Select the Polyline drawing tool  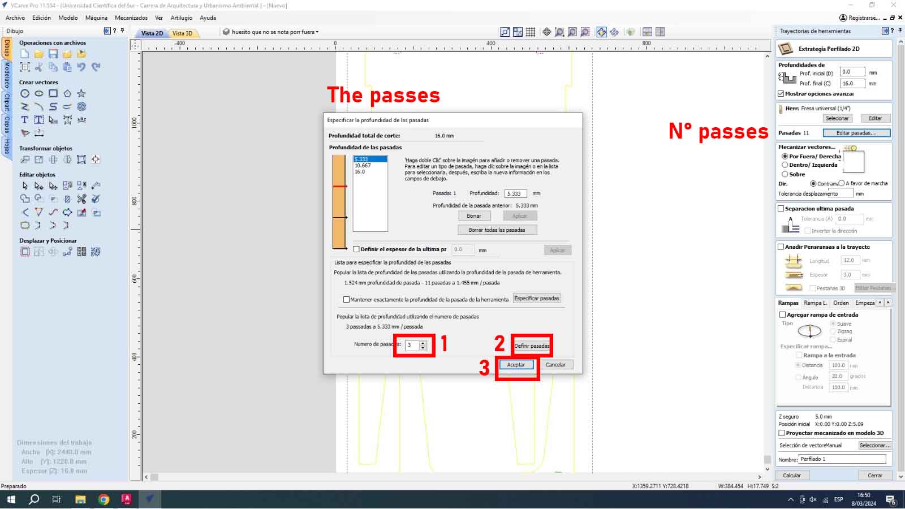point(25,106)
